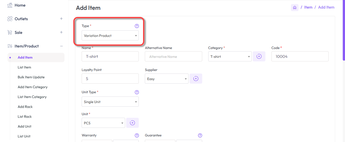
Task: Click the Item breadcrumb link
Action: (x=308, y=7)
